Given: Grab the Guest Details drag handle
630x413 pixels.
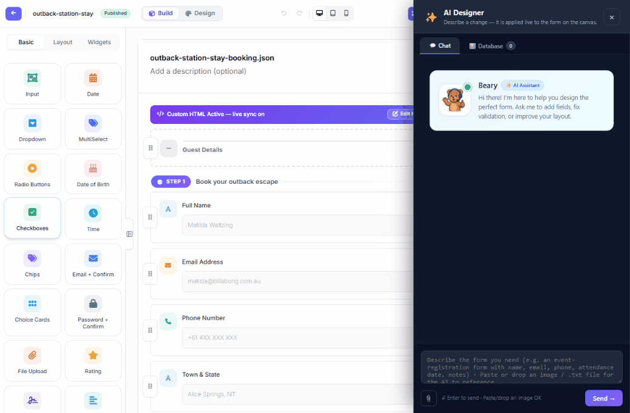Looking at the screenshot, I should coord(151,148).
